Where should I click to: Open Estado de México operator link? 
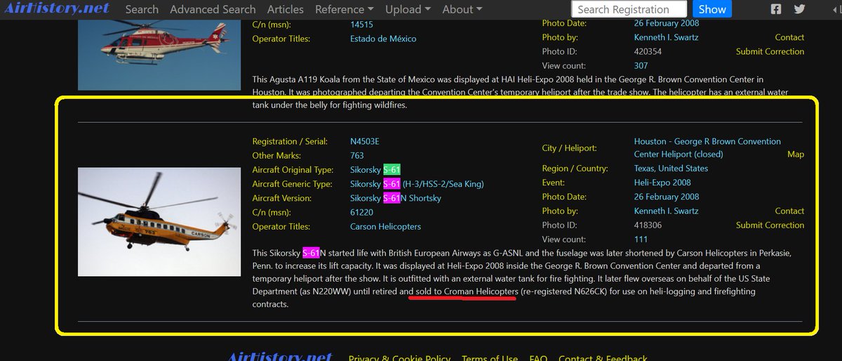[x=383, y=39]
